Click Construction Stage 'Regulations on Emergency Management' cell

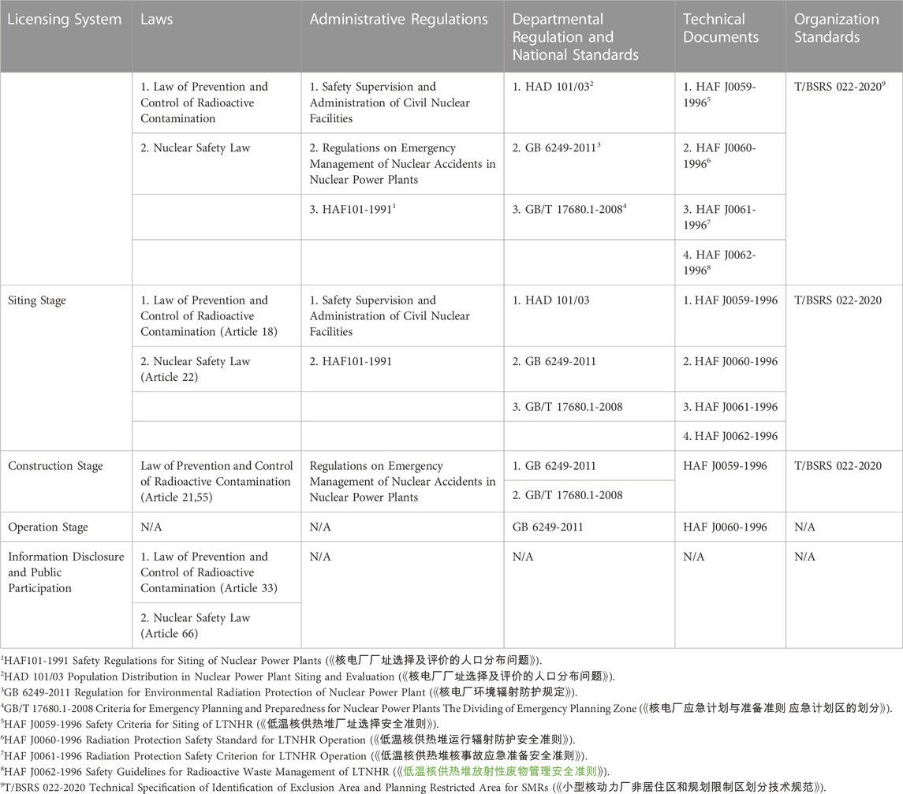click(x=402, y=481)
